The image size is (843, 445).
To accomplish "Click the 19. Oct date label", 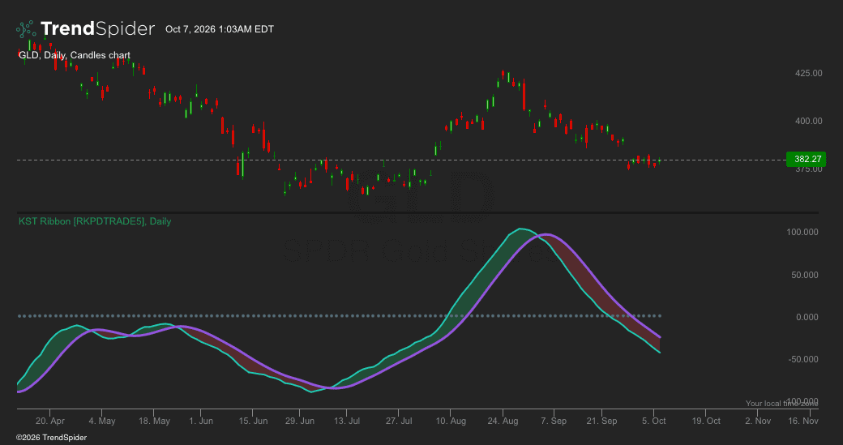I will click(x=706, y=421).
